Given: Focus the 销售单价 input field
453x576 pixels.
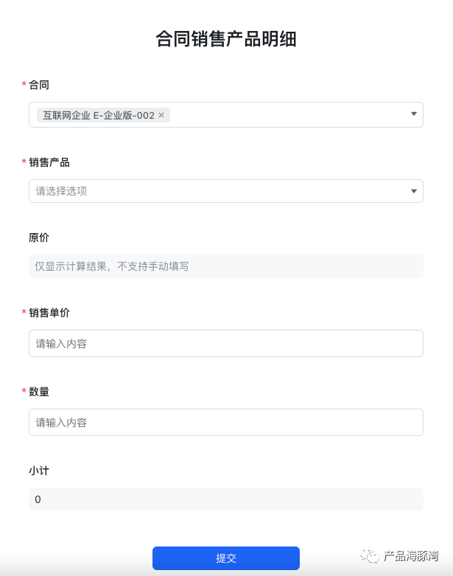Looking at the screenshot, I should pyautogui.click(x=225, y=344).
